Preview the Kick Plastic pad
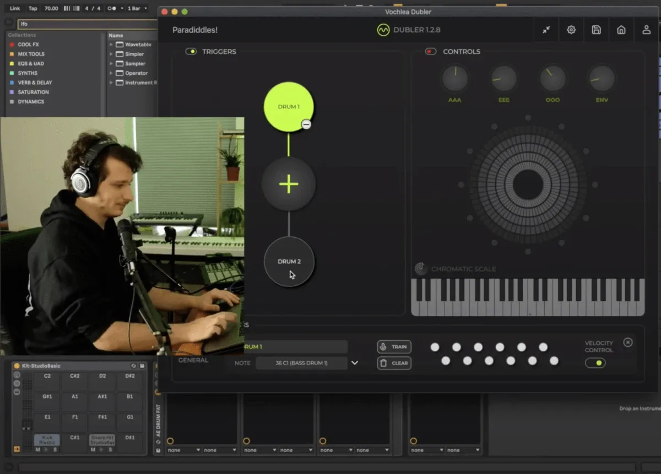661x474 pixels. [46, 449]
